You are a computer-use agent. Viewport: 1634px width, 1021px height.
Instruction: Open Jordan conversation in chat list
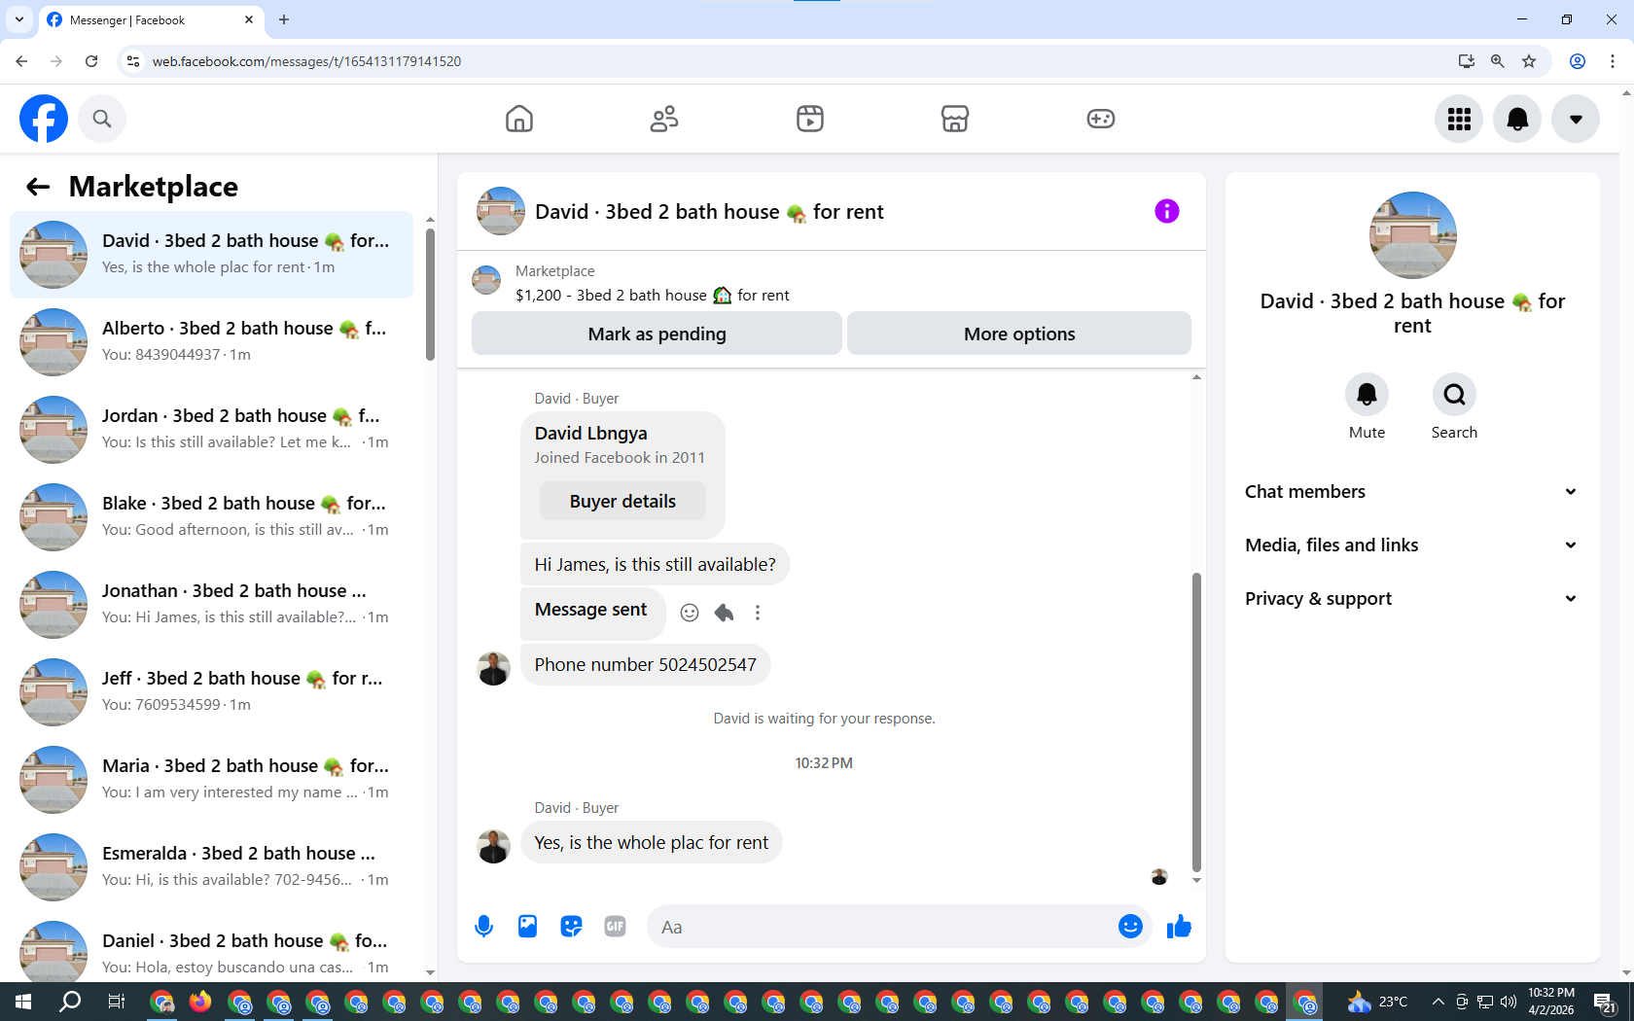[212, 430]
